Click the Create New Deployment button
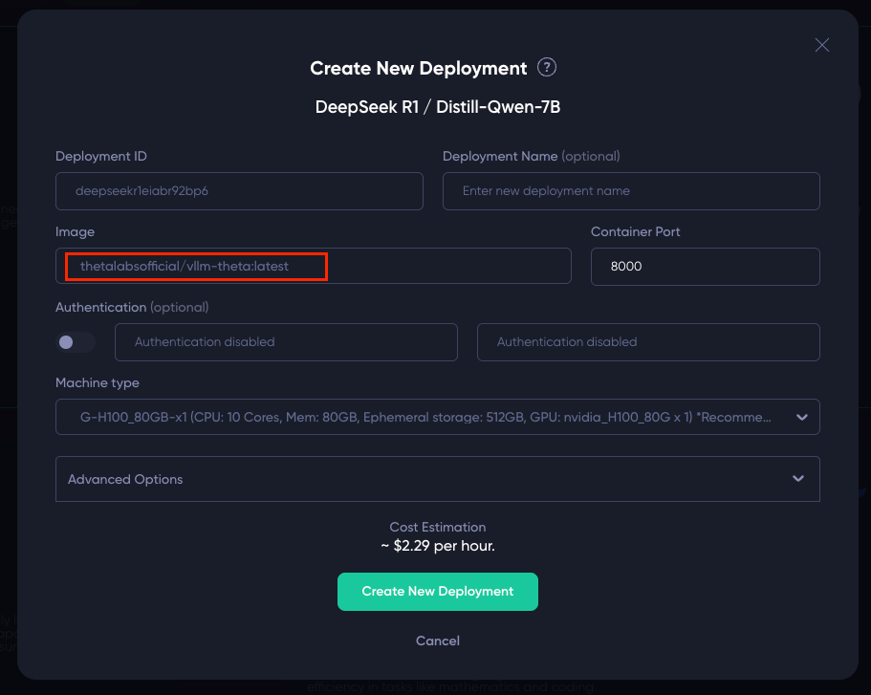The image size is (871, 695). pyautogui.click(x=438, y=592)
